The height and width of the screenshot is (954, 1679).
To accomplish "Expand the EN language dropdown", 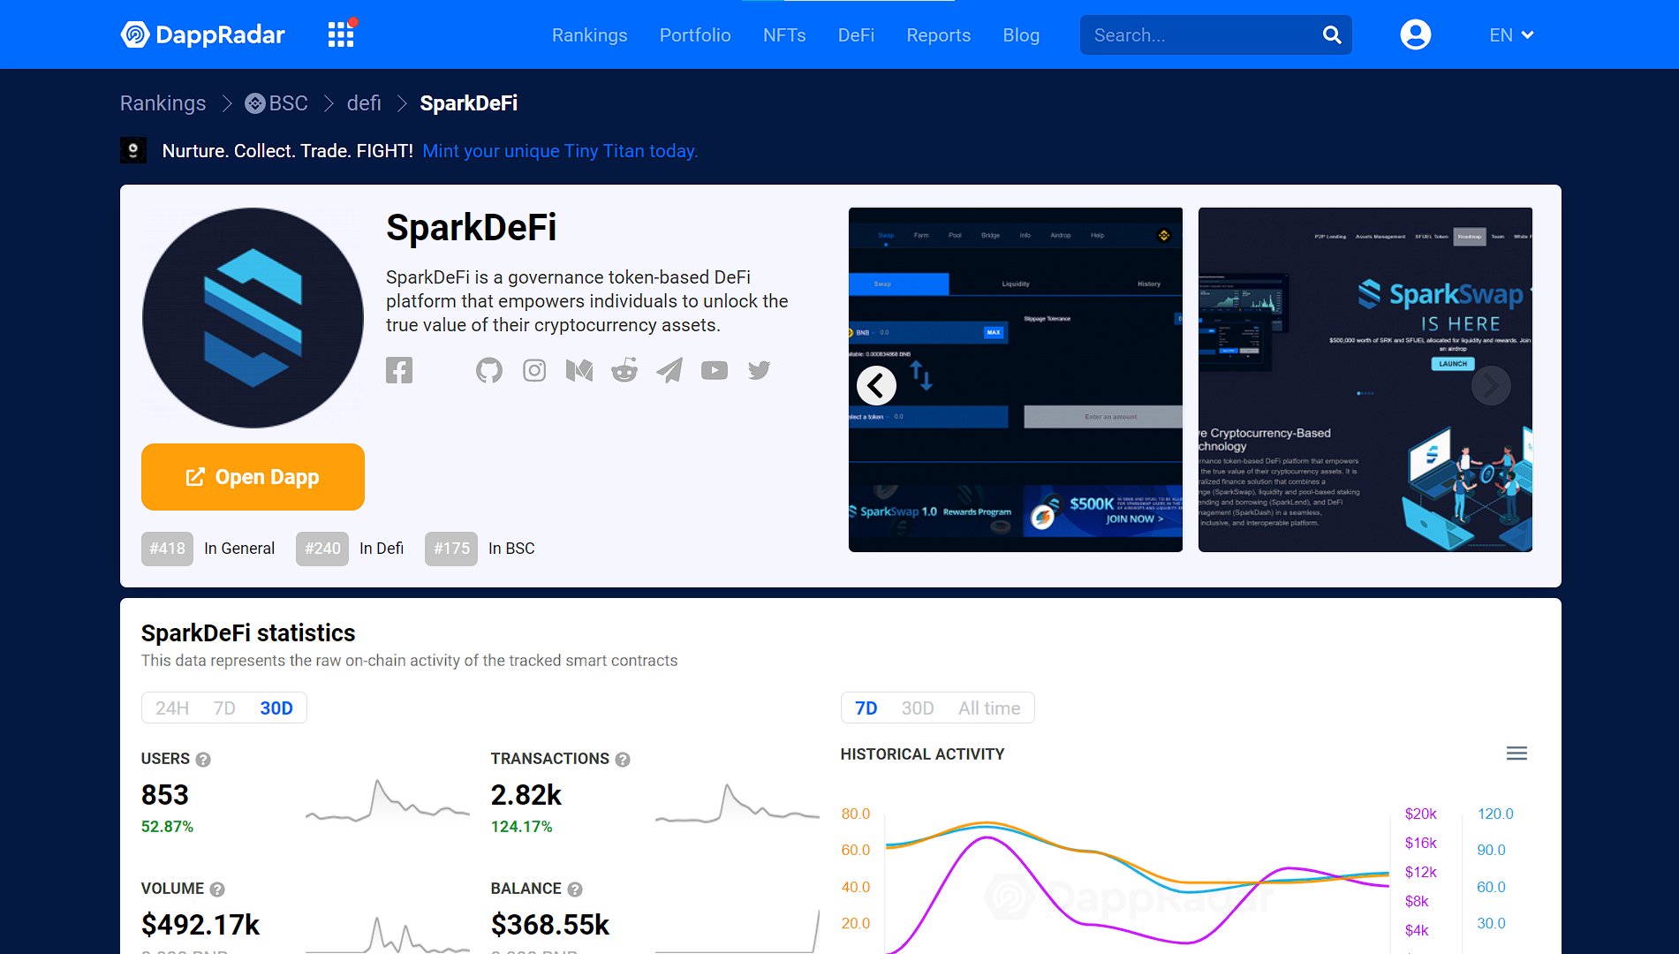I will [x=1511, y=34].
